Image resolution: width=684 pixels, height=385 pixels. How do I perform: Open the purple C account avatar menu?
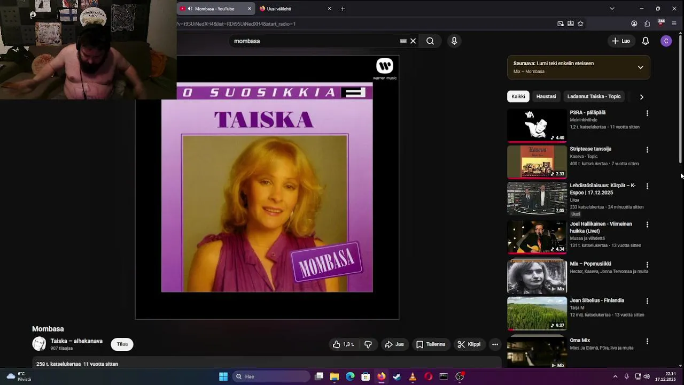pos(666,41)
